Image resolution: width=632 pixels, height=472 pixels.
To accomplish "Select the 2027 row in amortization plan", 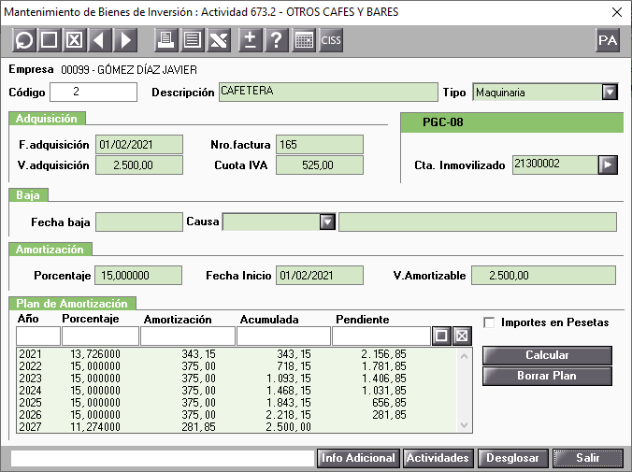I will coord(237,426).
